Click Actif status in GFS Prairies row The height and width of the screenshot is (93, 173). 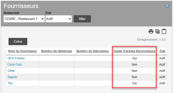point(162,58)
